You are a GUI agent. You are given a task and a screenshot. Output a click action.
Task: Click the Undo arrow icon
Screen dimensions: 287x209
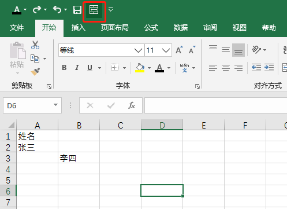57,9
